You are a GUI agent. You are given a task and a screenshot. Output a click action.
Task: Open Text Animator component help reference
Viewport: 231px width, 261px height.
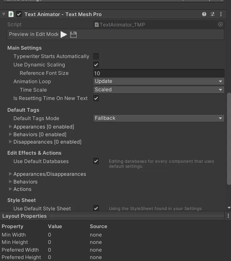[204, 14]
